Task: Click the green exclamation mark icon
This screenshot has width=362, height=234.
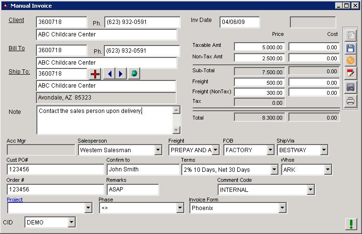Action: (351, 223)
